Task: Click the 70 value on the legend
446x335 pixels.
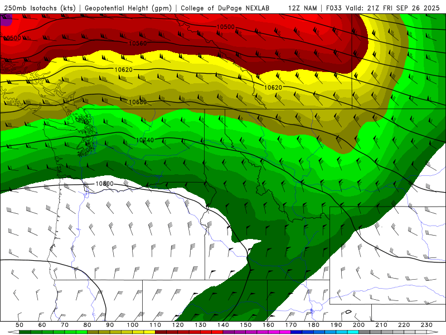Action: pyautogui.click(x=65, y=325)
